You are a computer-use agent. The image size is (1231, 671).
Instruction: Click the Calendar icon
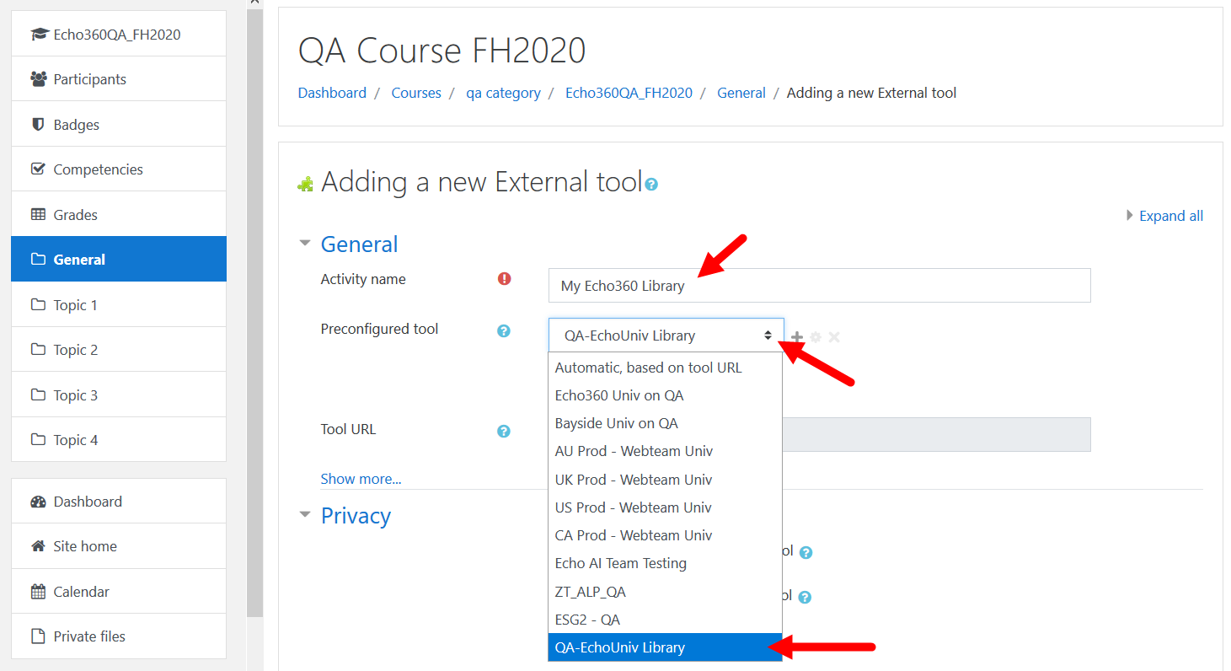38,591
